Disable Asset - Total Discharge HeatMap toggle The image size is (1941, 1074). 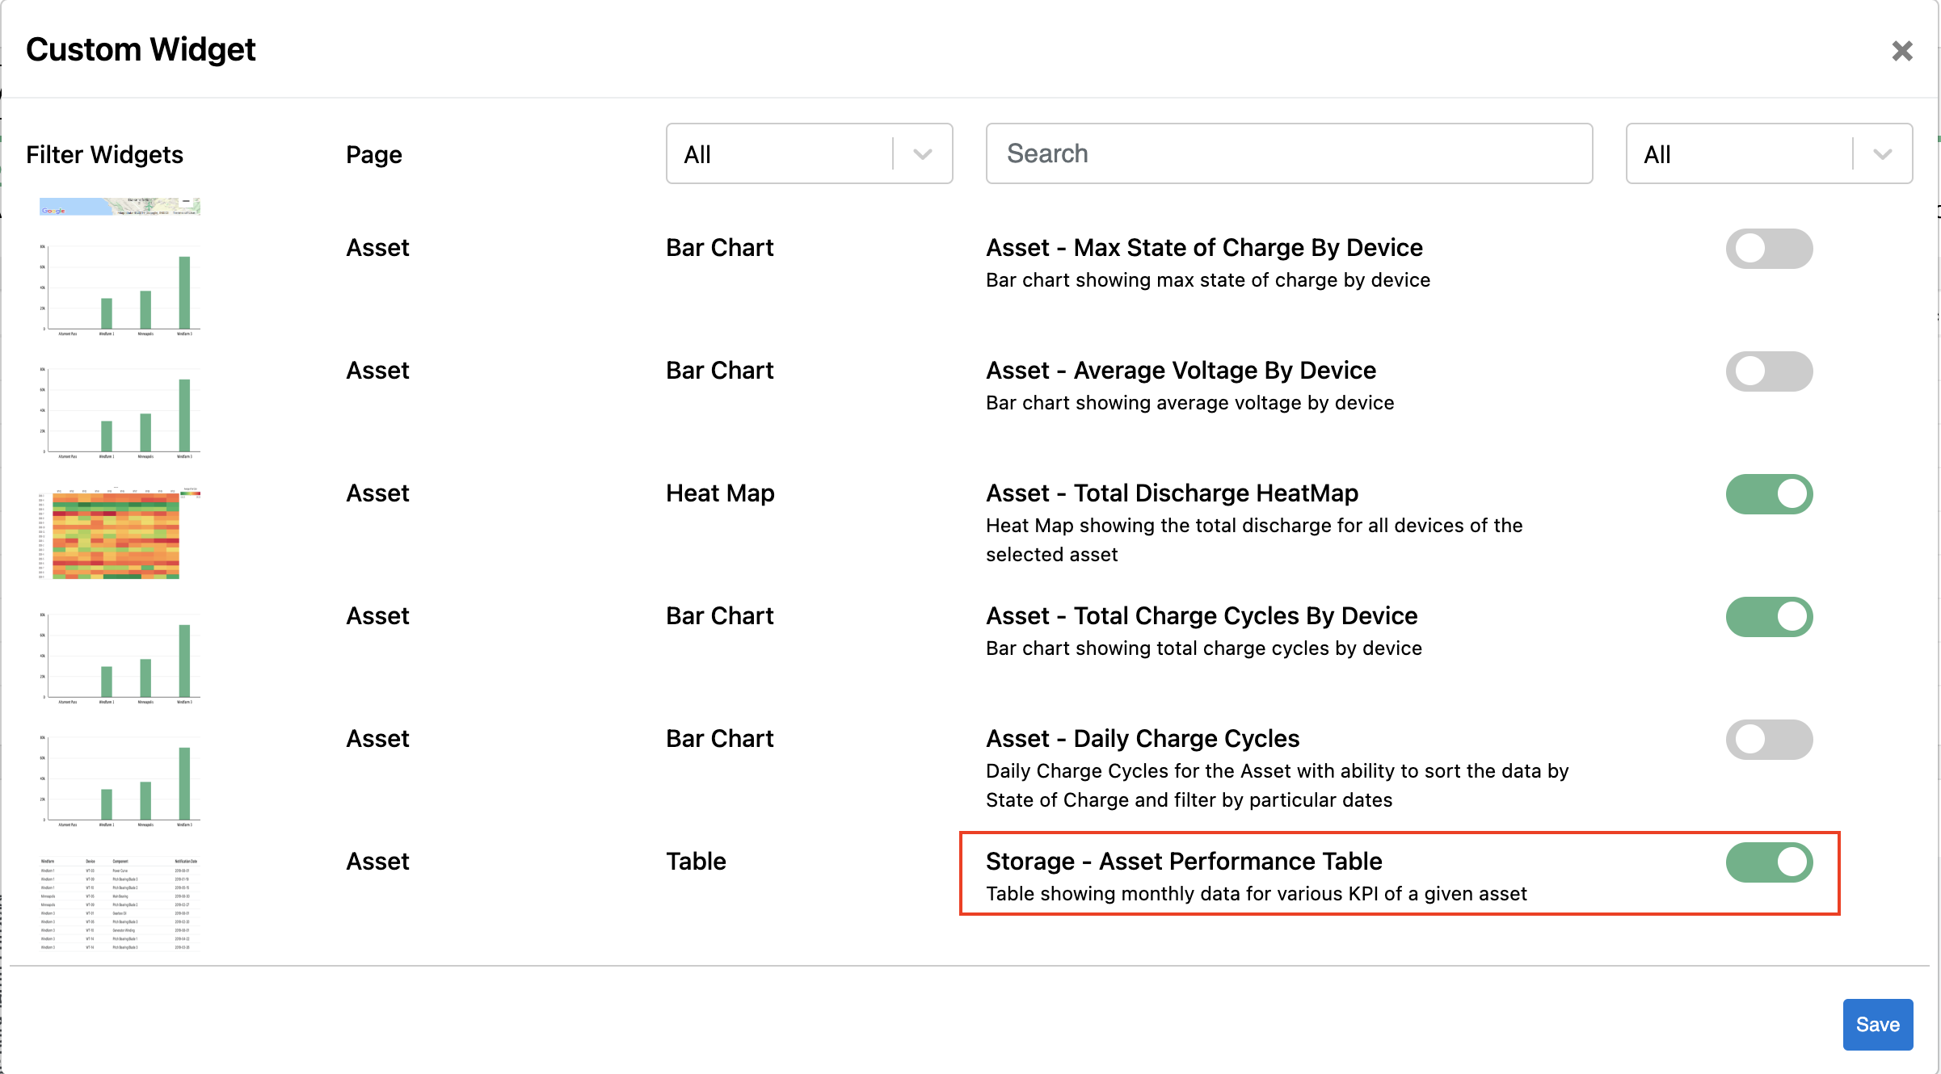[1768, 494]
